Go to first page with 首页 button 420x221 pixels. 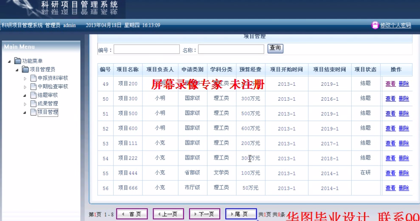tap(132, 214)
